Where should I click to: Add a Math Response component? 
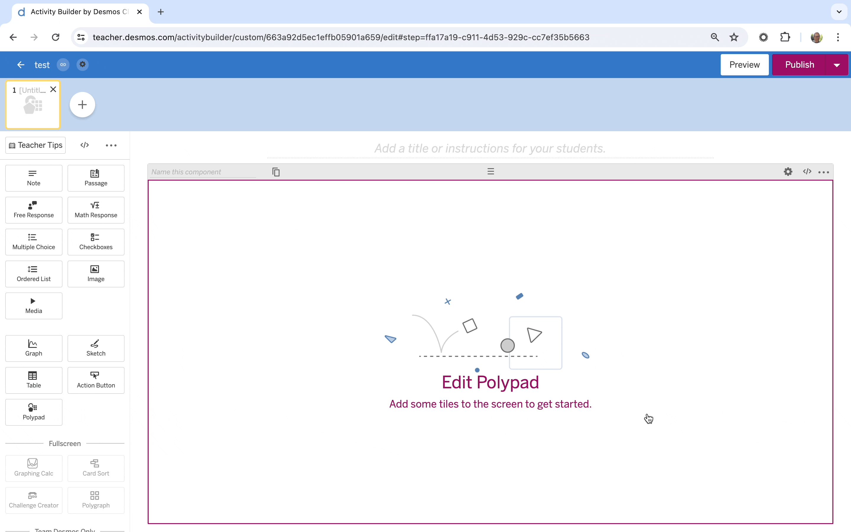96,210
